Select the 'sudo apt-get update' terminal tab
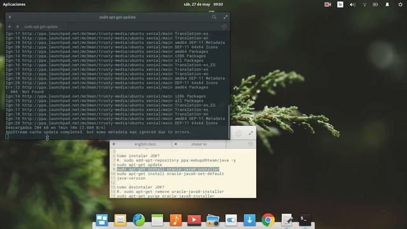The height and width of the screenshot is (229, 407). pyautogui.click(x=41, y=27)
